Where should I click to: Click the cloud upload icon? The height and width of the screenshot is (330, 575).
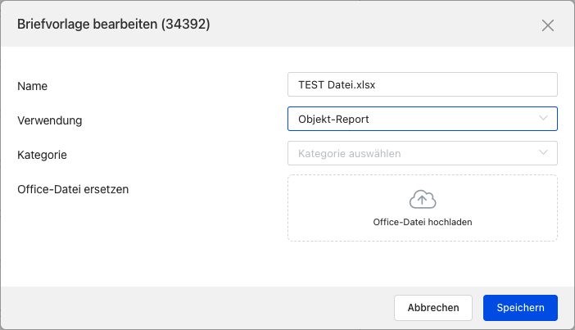click(423, 199)
